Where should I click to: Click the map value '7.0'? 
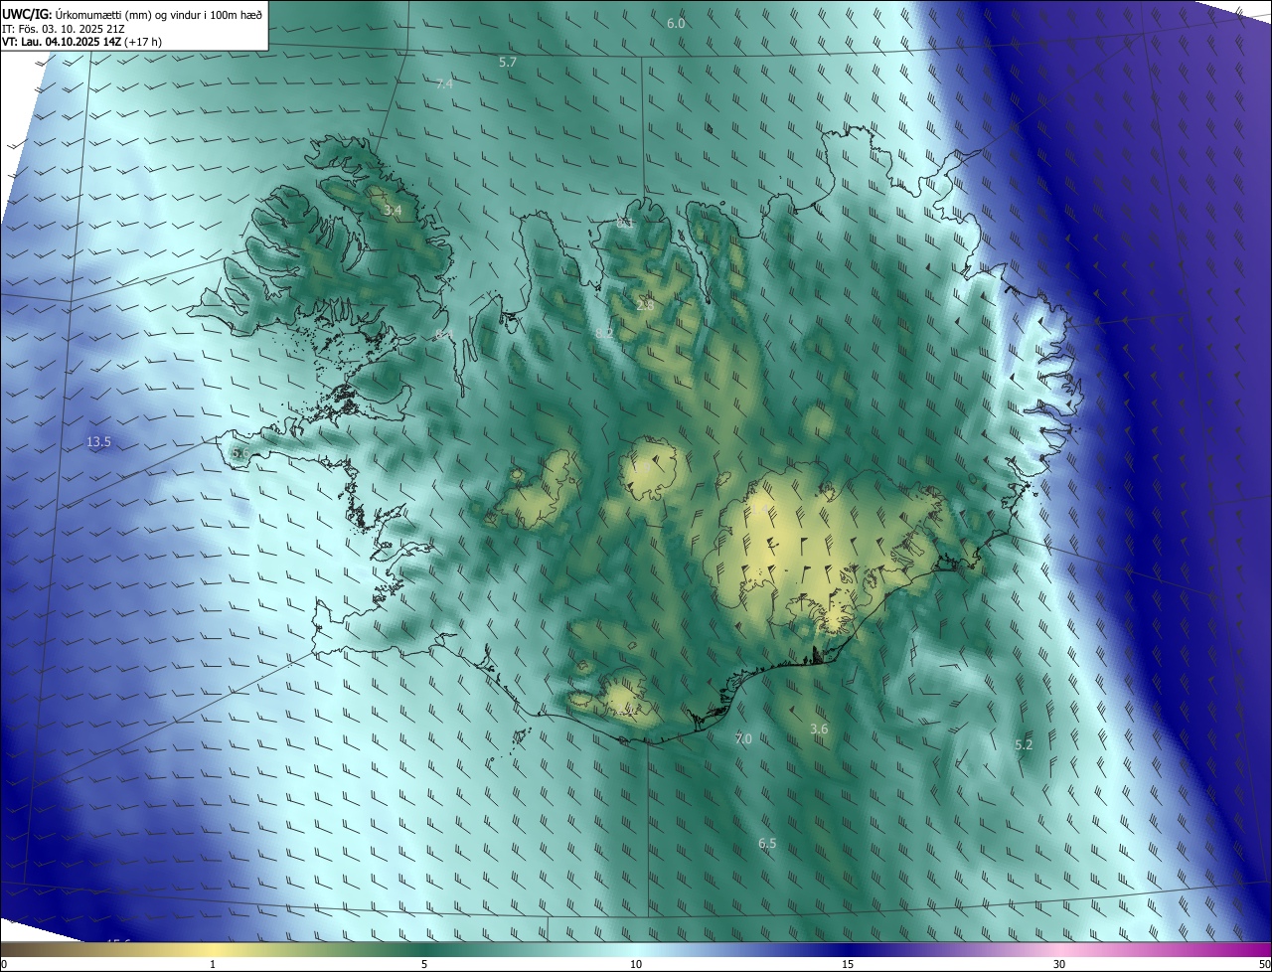pyautogui.click(x=743, y=738)
